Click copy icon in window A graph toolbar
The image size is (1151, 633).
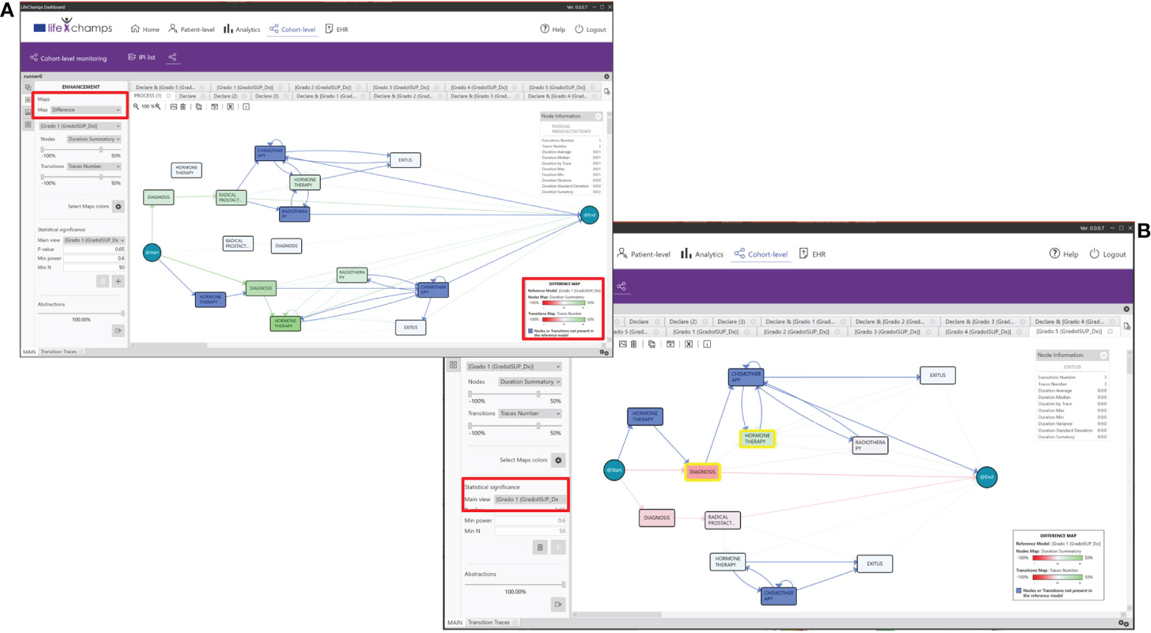coord(199,106)
